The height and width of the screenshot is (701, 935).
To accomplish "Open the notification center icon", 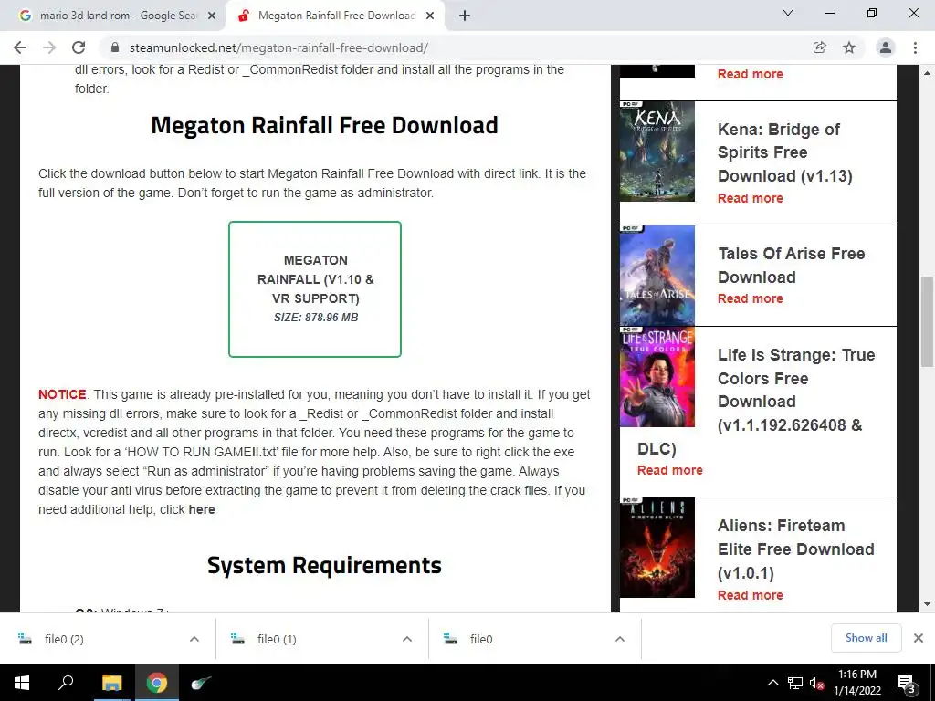I will (907, 684).
